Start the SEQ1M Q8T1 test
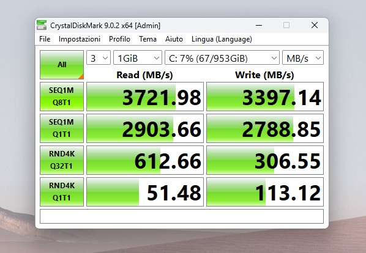This screenshot has height=253, width=366. (x=62, y=97)
